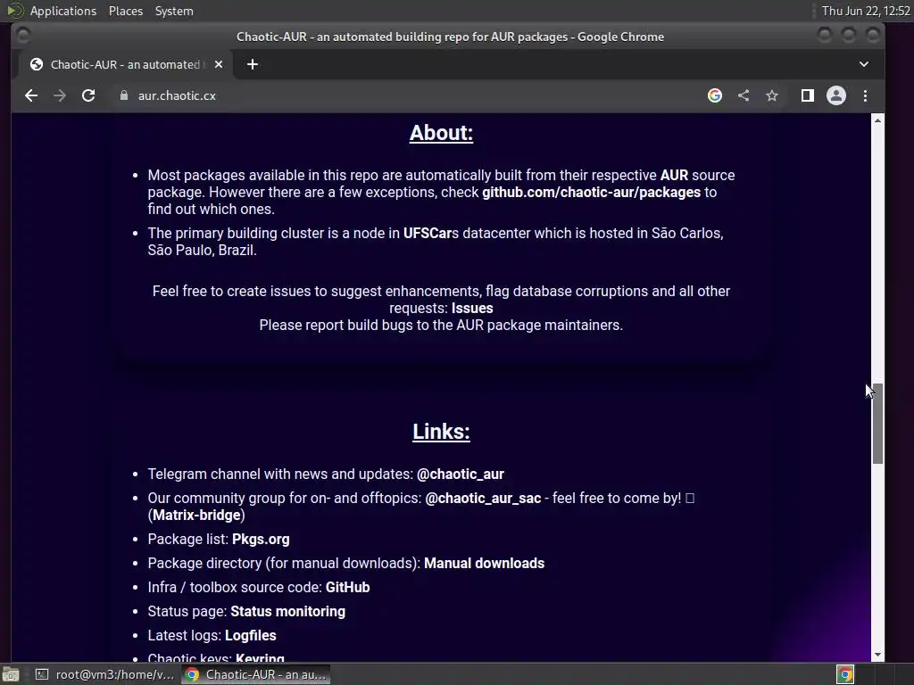The height and width of the screenshot is (685, 914).
Task: Click the vertical scrollbar thumb
Action: (877, 424)
